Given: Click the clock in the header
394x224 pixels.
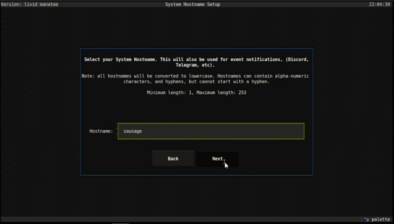Looking at the screenshot, I should [379, 4].
